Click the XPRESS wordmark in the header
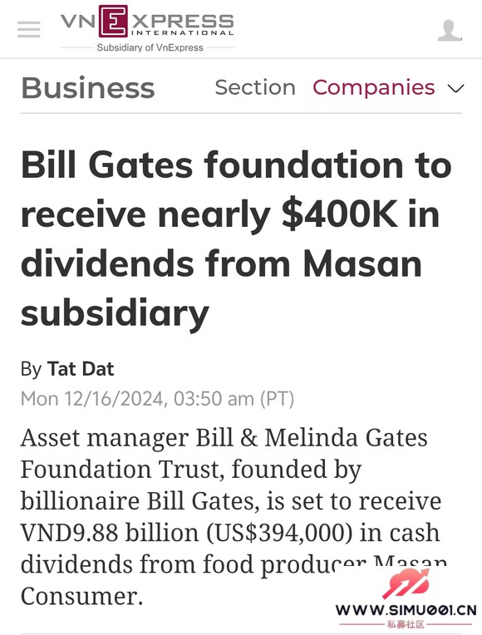482x635 pixels. click(182, 21)
